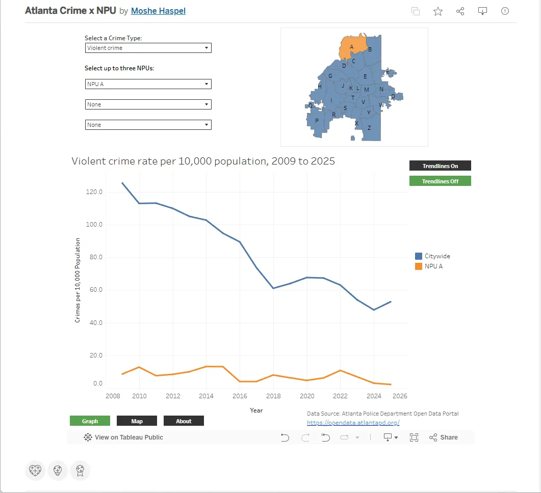Image resolution: width=541 pixels, height=493 pixels.
Task: Enter fullscreen using the expand icon
Action: [414, 437]
